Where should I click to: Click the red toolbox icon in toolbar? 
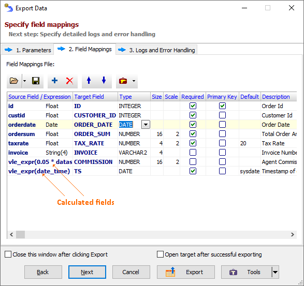click(x=123, y=81)
